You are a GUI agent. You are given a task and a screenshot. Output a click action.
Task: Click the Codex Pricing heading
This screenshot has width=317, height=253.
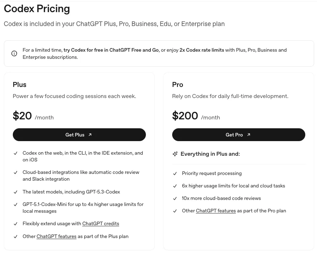click(x=37, y=9)
